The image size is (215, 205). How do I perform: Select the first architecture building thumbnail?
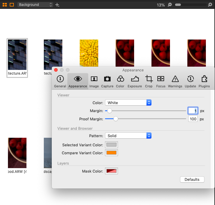click(17, 55)
